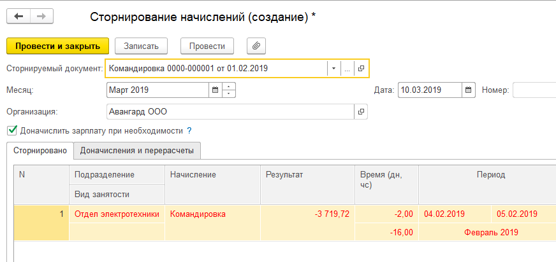Image resolution: width=556 pixels, height=262 pixels.
Task: Click the ellipsis select button for document
Action: [347, 68]
